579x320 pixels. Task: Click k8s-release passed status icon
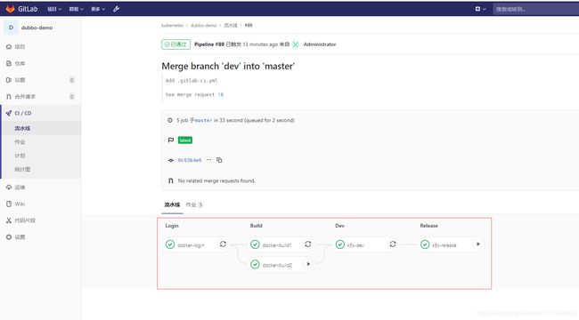(425, 244)
